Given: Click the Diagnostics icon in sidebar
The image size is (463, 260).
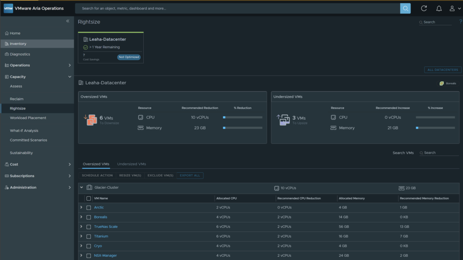Looking at the screenshot, I should point(6,54).
